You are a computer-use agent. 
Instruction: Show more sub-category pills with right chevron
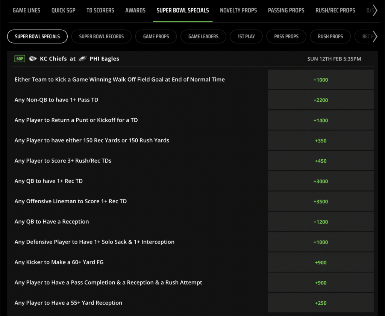point(375,36)
